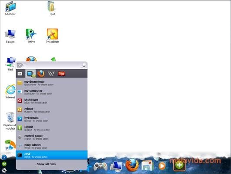
Task: Select the shutdown action
Action: click(52, 101)
